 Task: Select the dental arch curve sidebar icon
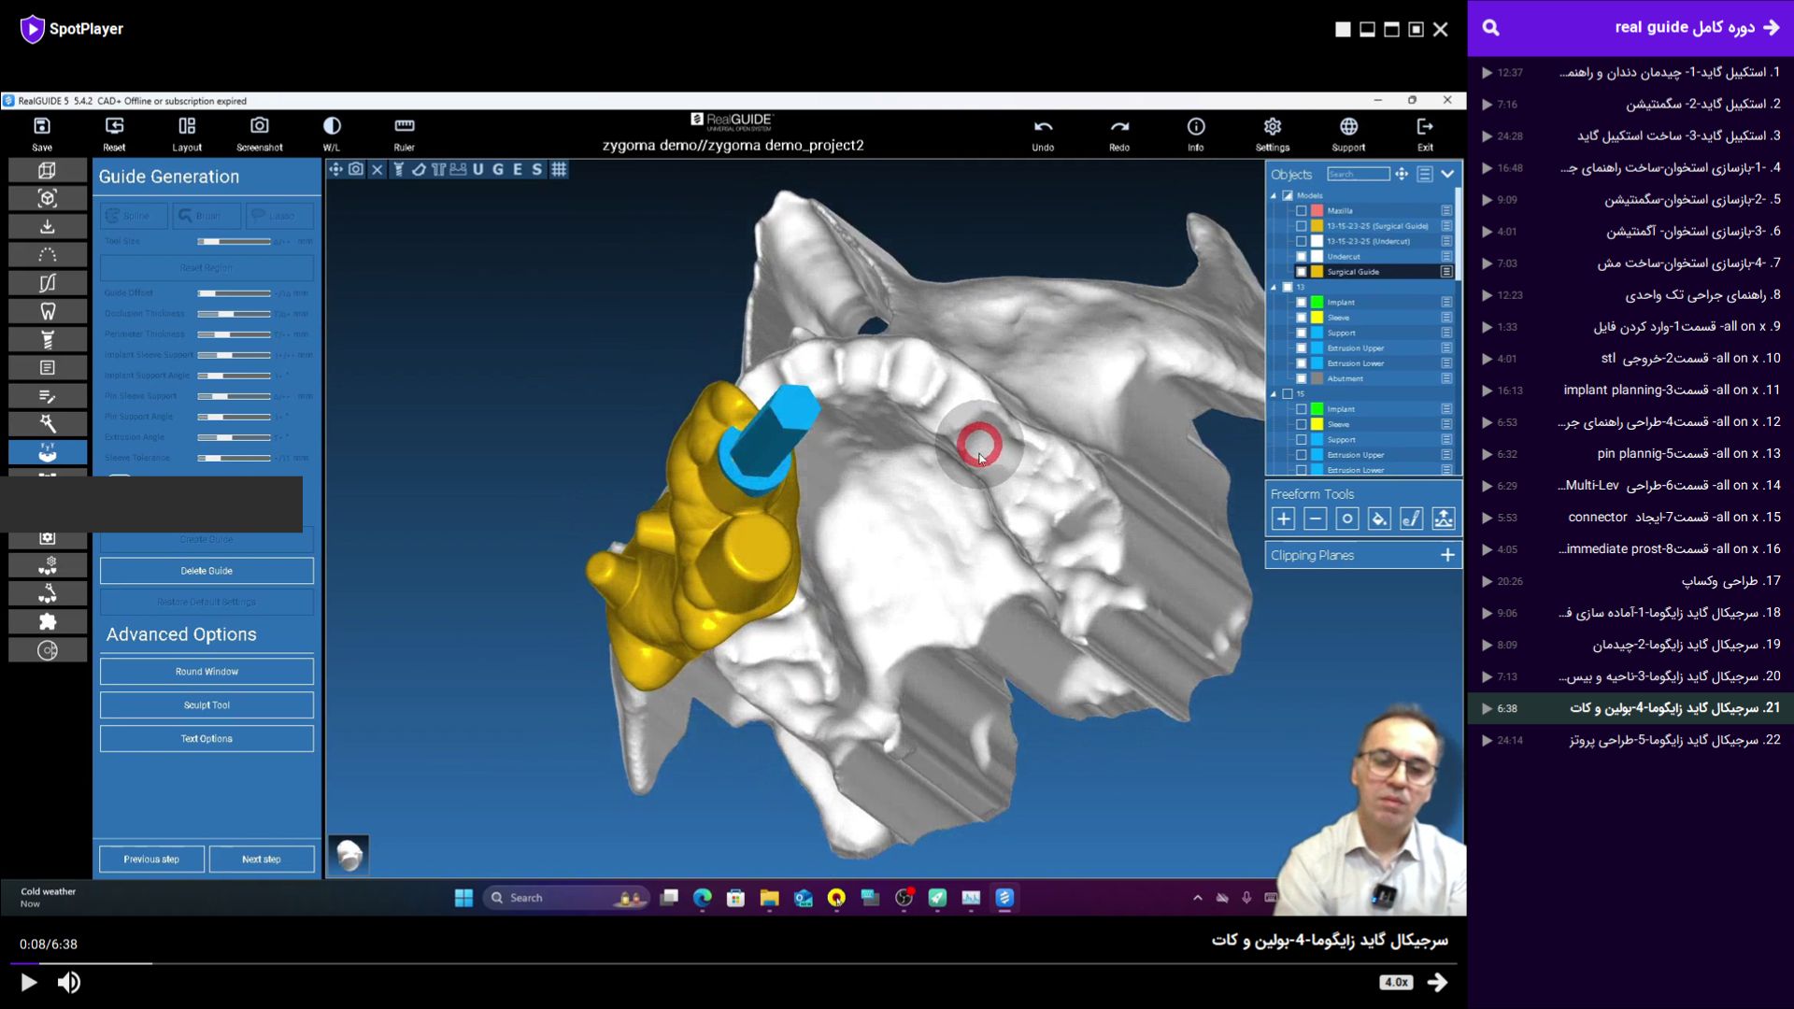point(48,255)
